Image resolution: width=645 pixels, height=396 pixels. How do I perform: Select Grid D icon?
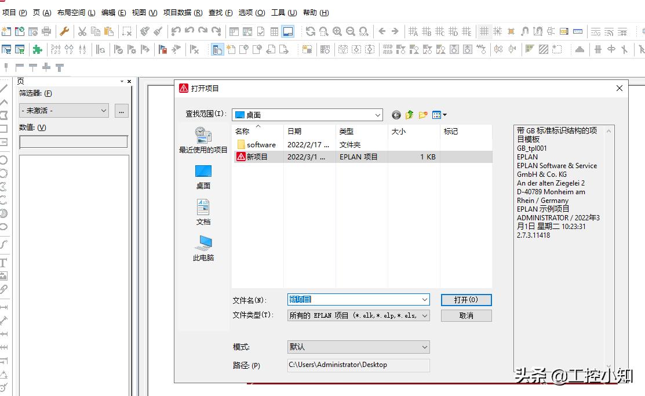[x=453, y=31]
